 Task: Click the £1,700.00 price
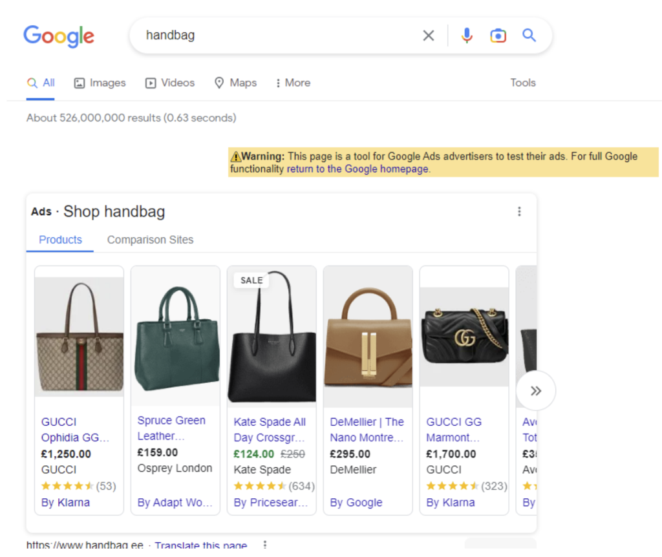451,454
